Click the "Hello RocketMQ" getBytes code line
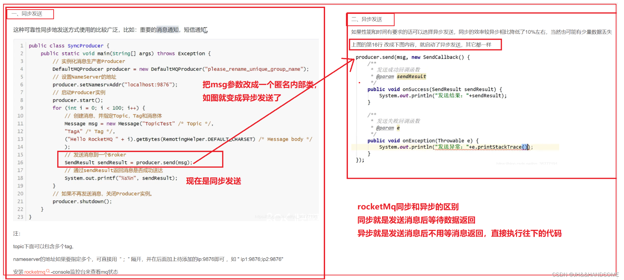Screen dimensions: 624x280 click(x=188, y=139)
